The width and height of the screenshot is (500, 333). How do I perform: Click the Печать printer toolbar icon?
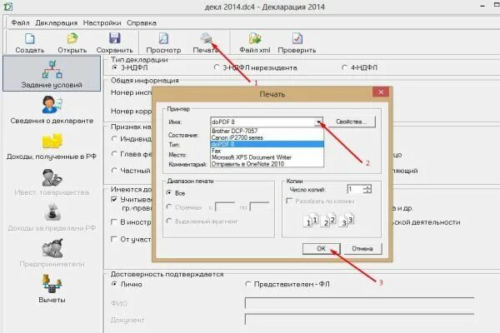[207, 38]
